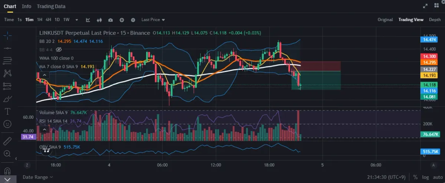Screen dimensions: 445x183
Task: Open the Info tab
Action: tap(27, 6)
